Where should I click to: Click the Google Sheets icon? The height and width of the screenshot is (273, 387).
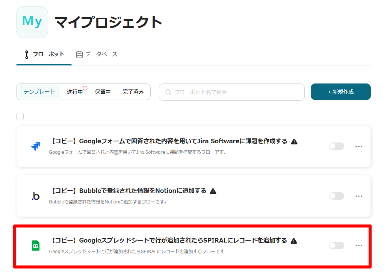coord(36,246)
